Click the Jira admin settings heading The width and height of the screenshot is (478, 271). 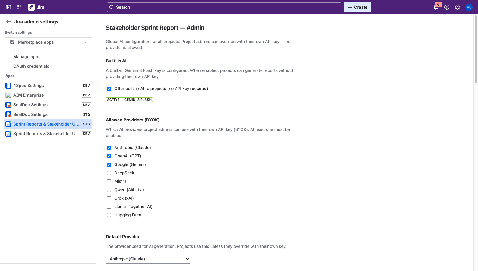pos(36,22)
